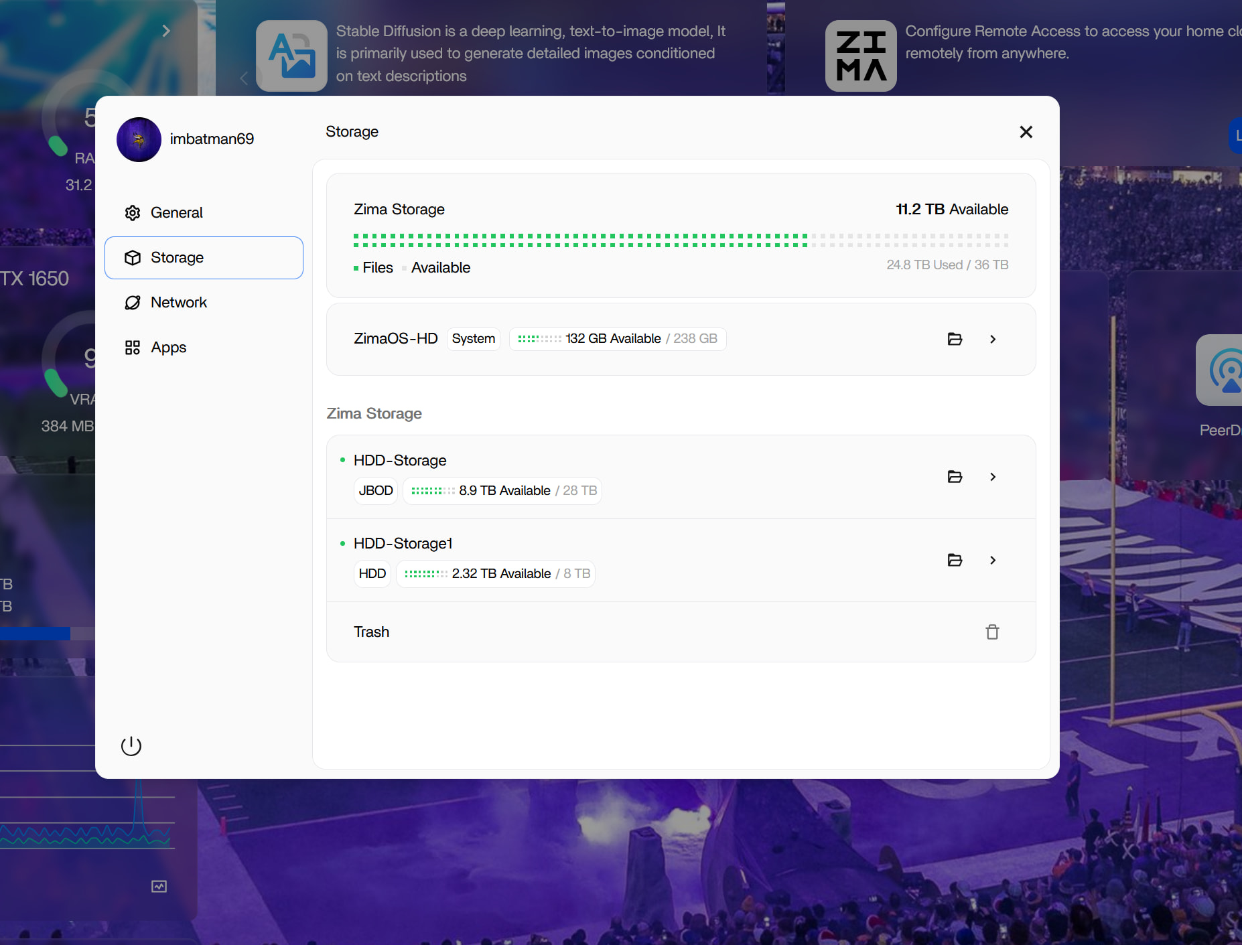Click the Apps grid icon
This screenshot has height=945, width=1242.
click(x=133, y=348)
